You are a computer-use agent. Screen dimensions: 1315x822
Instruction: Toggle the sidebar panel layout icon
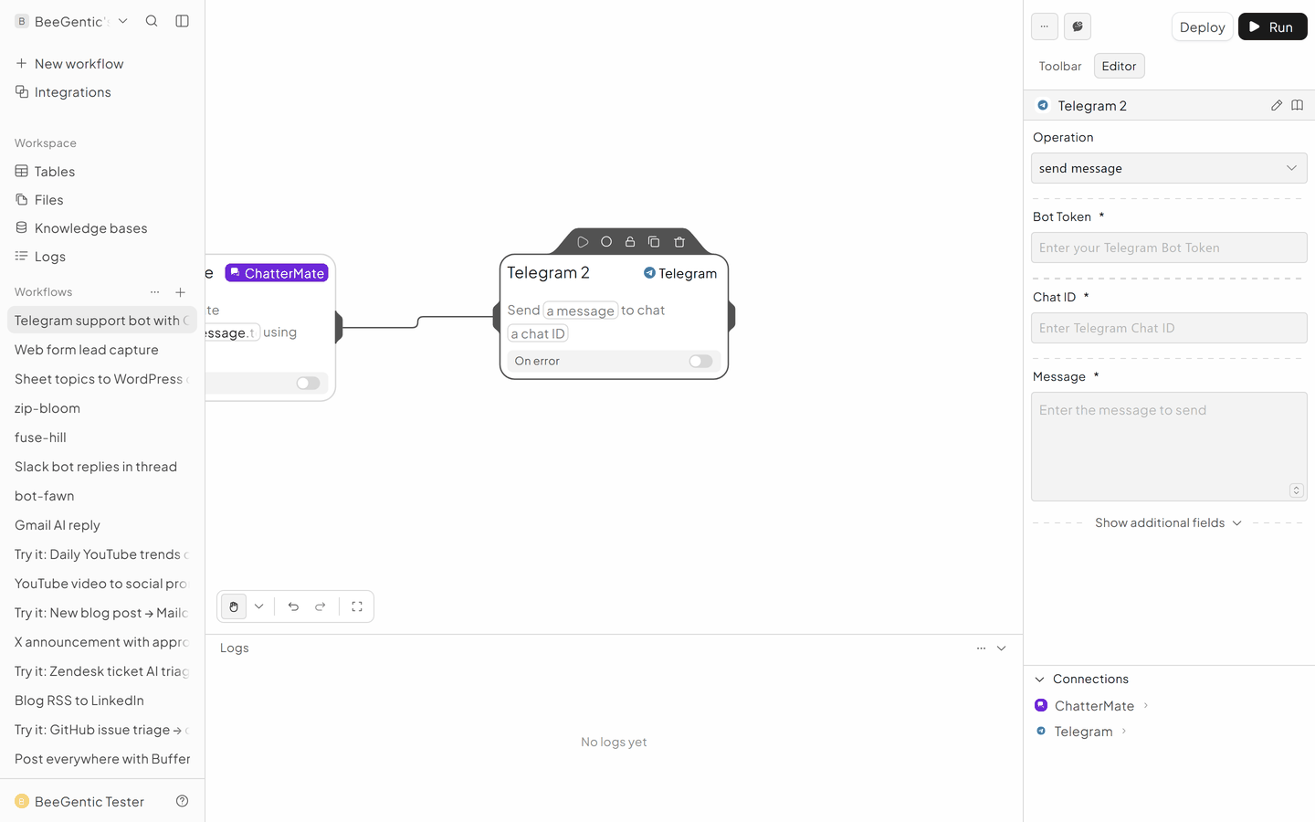click(x=182, y=21)
